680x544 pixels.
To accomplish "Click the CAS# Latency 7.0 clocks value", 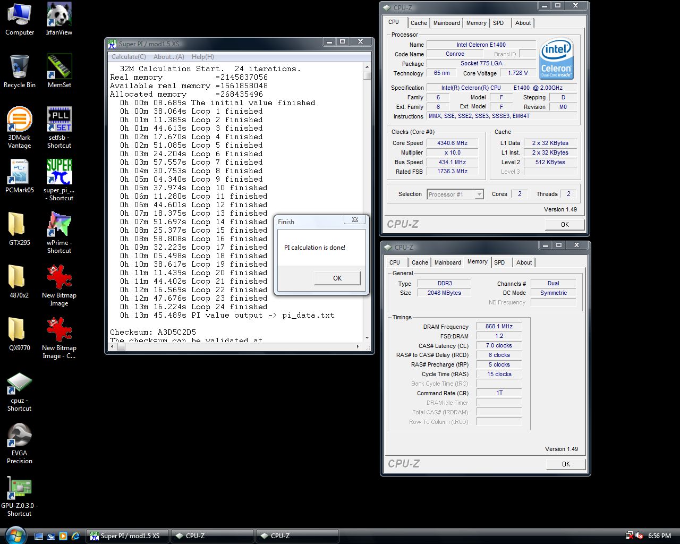I will point(499,346).
